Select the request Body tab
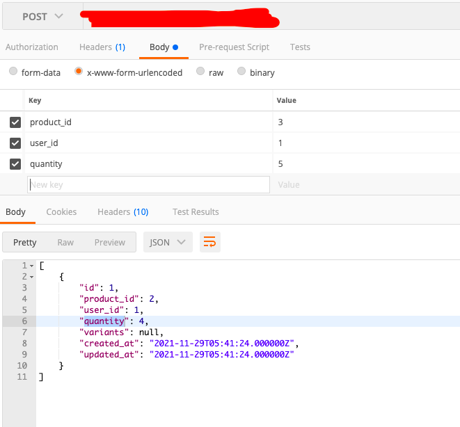Viewport: 460px width, 427px height. click(x=164, y=47)
